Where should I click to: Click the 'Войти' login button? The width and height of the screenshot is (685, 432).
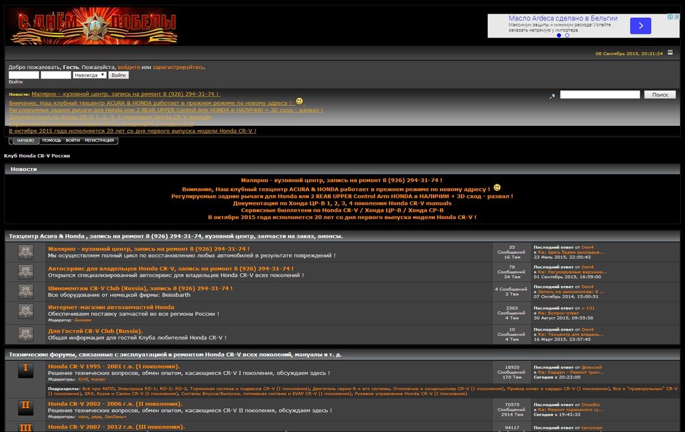pyautogui.click(x=119, y=75)
